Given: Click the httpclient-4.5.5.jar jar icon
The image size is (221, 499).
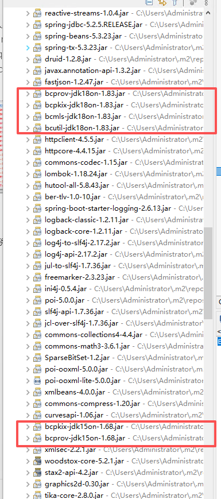Looking at the screenshot, I should tap(37, 140).
